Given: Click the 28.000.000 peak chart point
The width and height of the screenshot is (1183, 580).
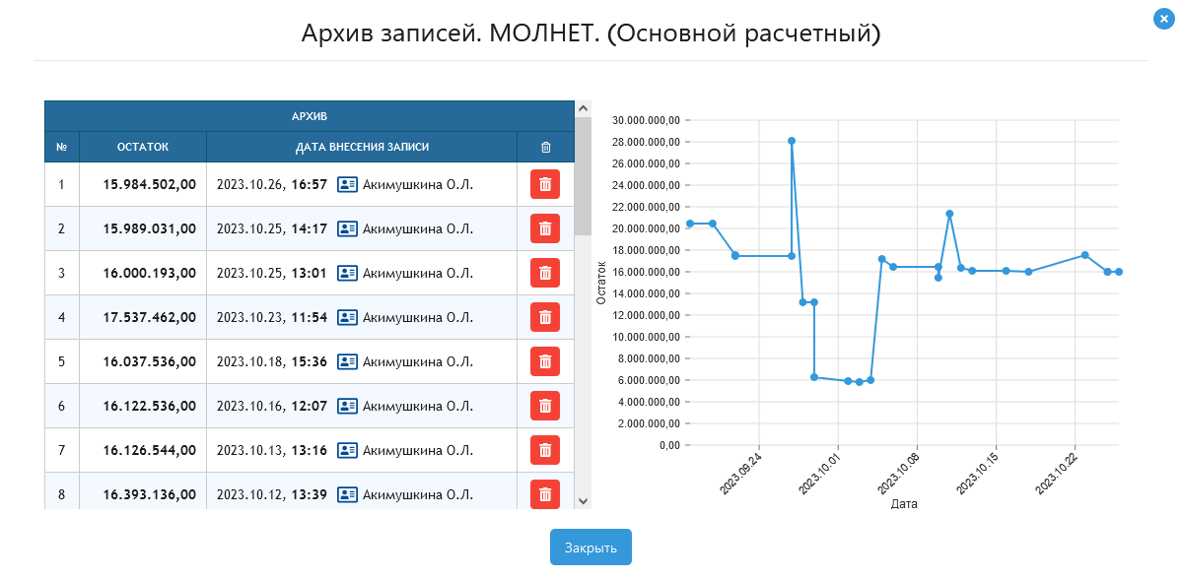Looking at the screenshot, I should [792, 141].
